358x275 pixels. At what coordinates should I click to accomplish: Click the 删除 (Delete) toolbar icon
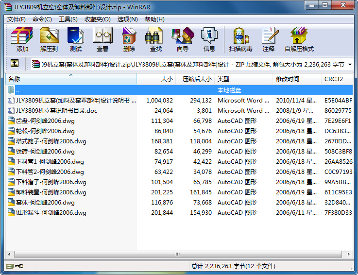129,35
